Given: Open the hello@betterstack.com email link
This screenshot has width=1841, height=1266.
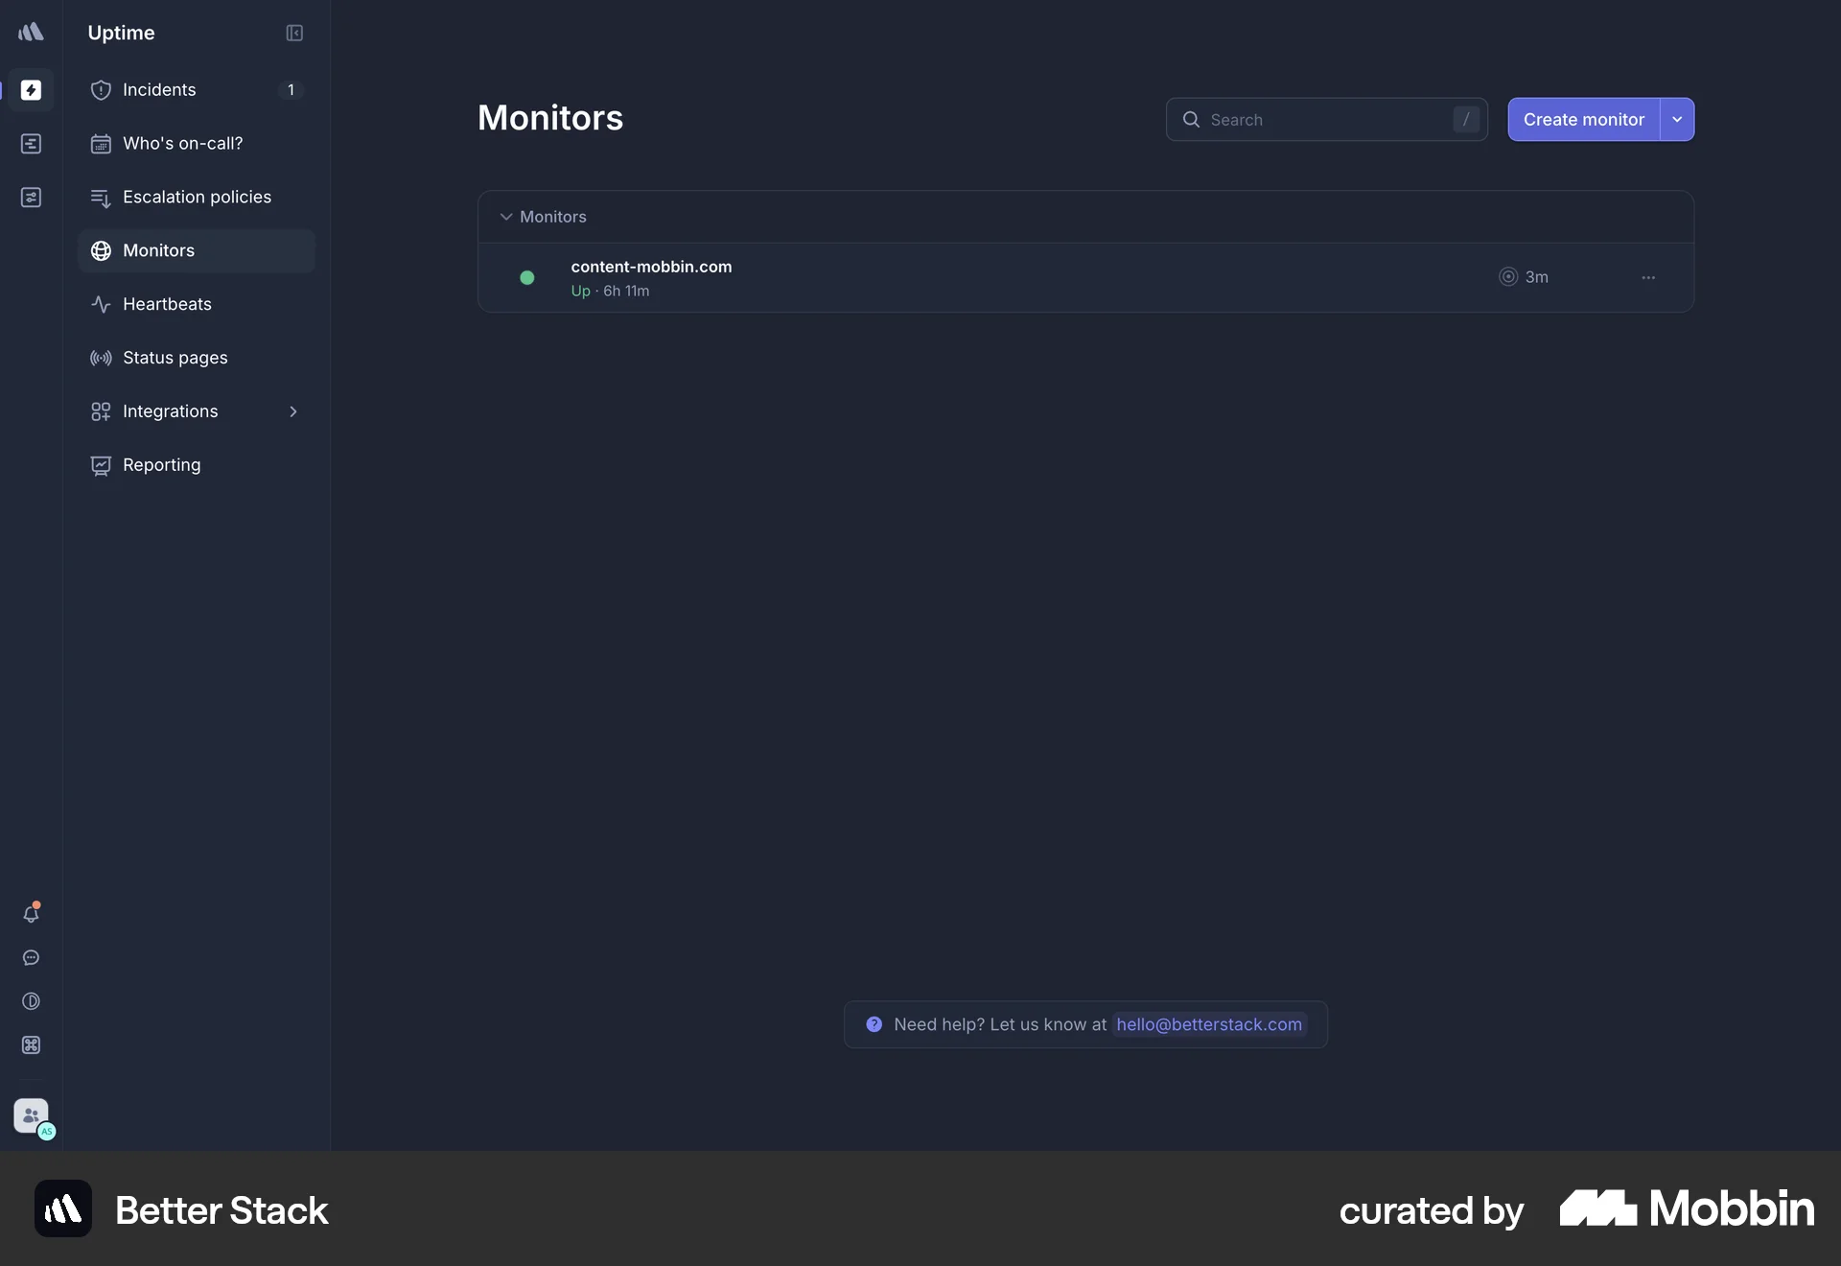Looking at the screenshot, I should 1207,1024.
